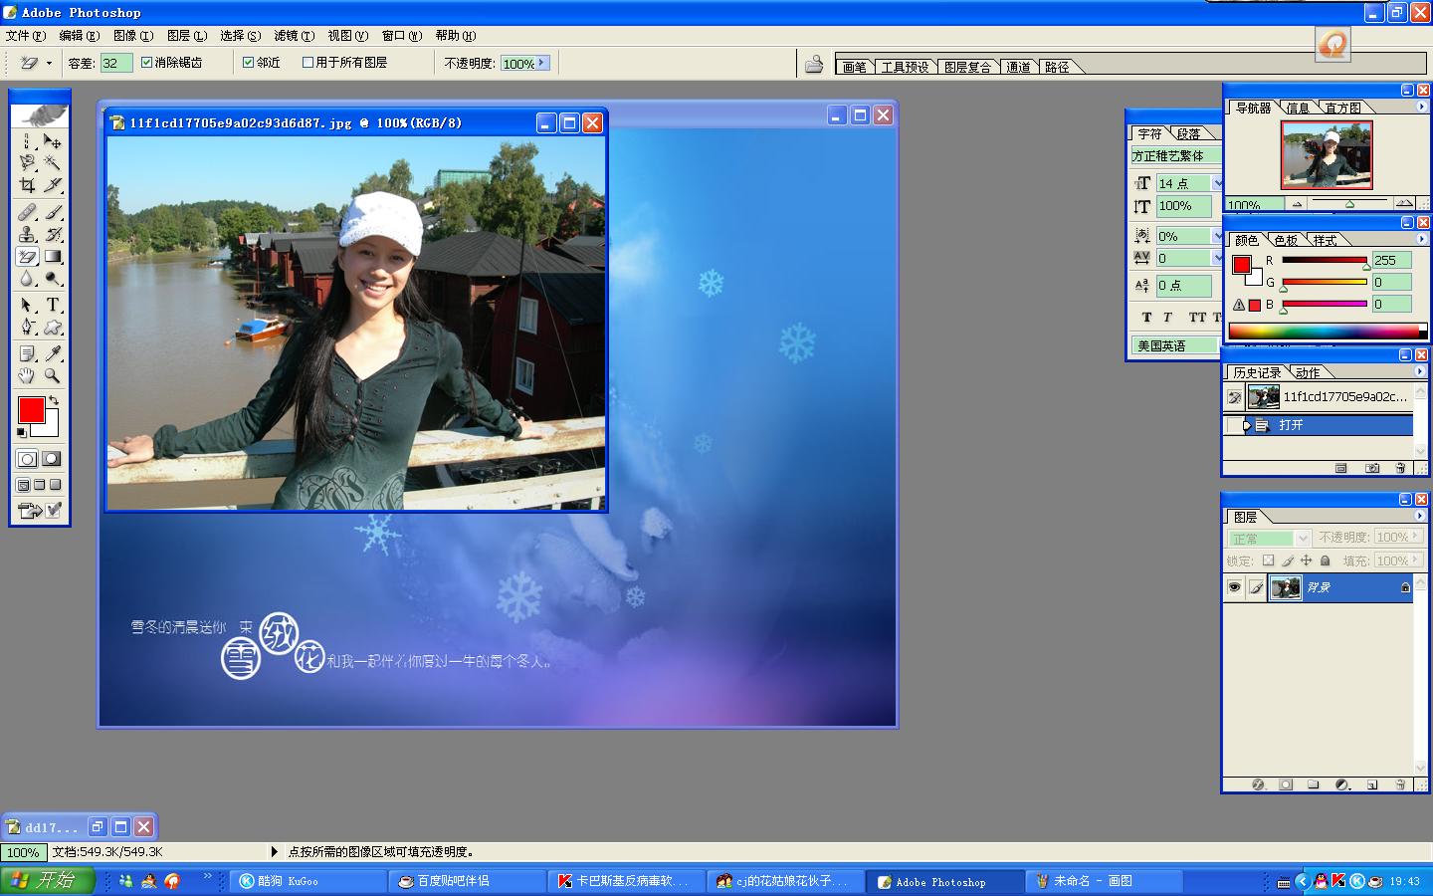
Task: Open the Color panel options menu
Action: tap(1421, 239)
